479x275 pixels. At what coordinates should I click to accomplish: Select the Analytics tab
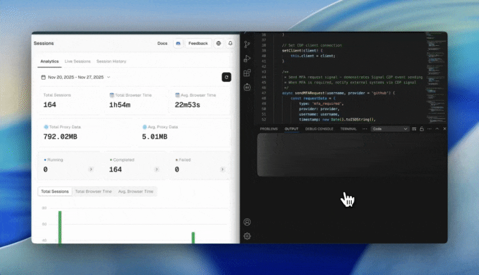[49, 61]
